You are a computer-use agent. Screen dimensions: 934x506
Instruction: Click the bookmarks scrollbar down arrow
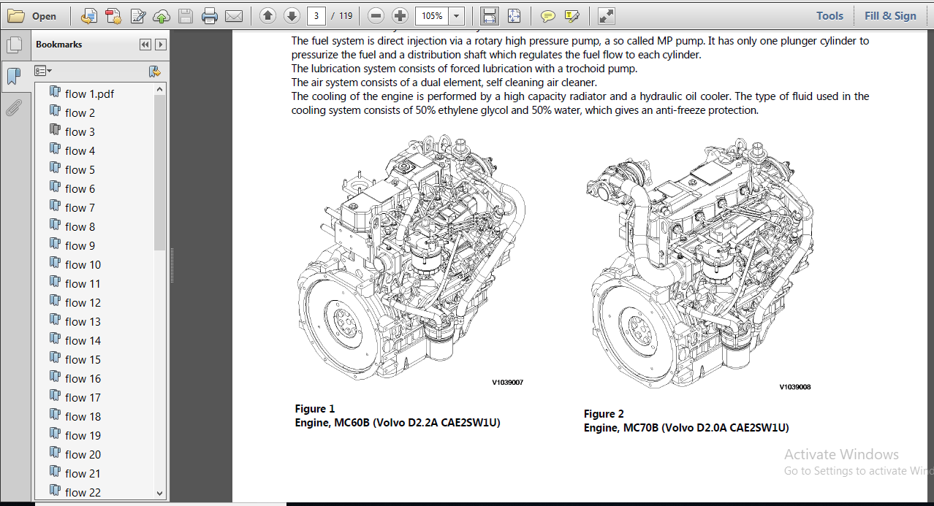click(x=160, y=494)
